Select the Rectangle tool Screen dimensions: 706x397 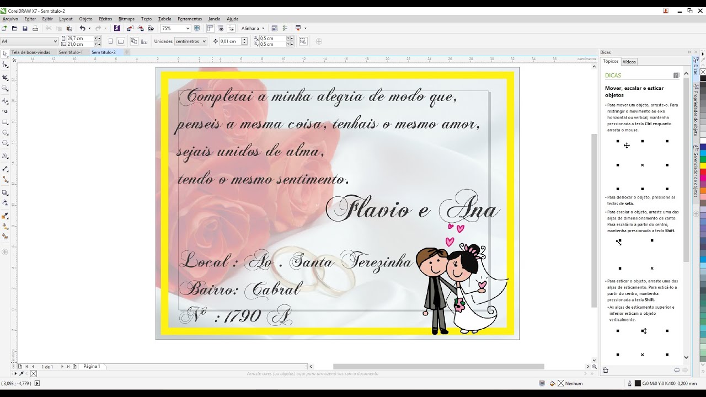5,122
